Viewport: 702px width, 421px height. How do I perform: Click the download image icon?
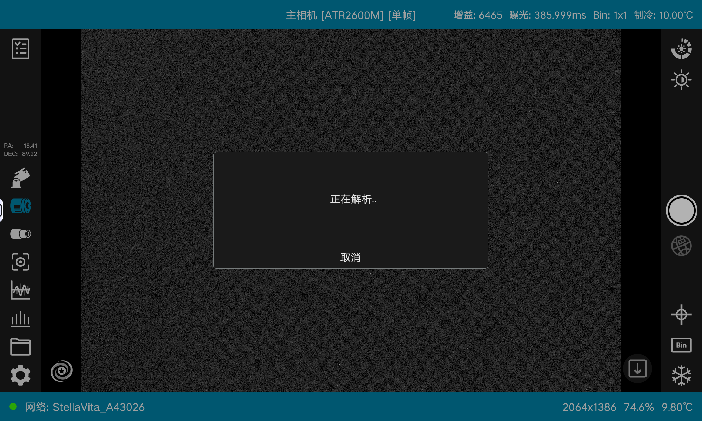(x=637, y=369)
